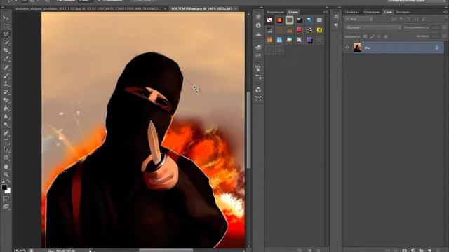
Task: Select the Blur tool
Action: click(x=6, y=117)
